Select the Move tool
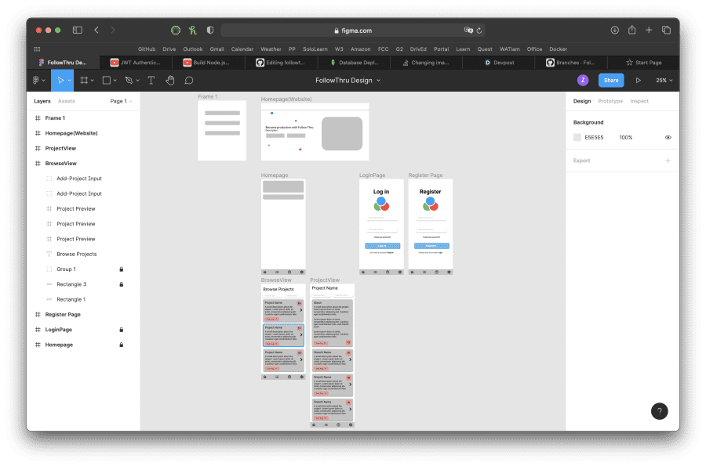This screenshot has height=466, width=706. pyautogui.click(x=60, y=81)
